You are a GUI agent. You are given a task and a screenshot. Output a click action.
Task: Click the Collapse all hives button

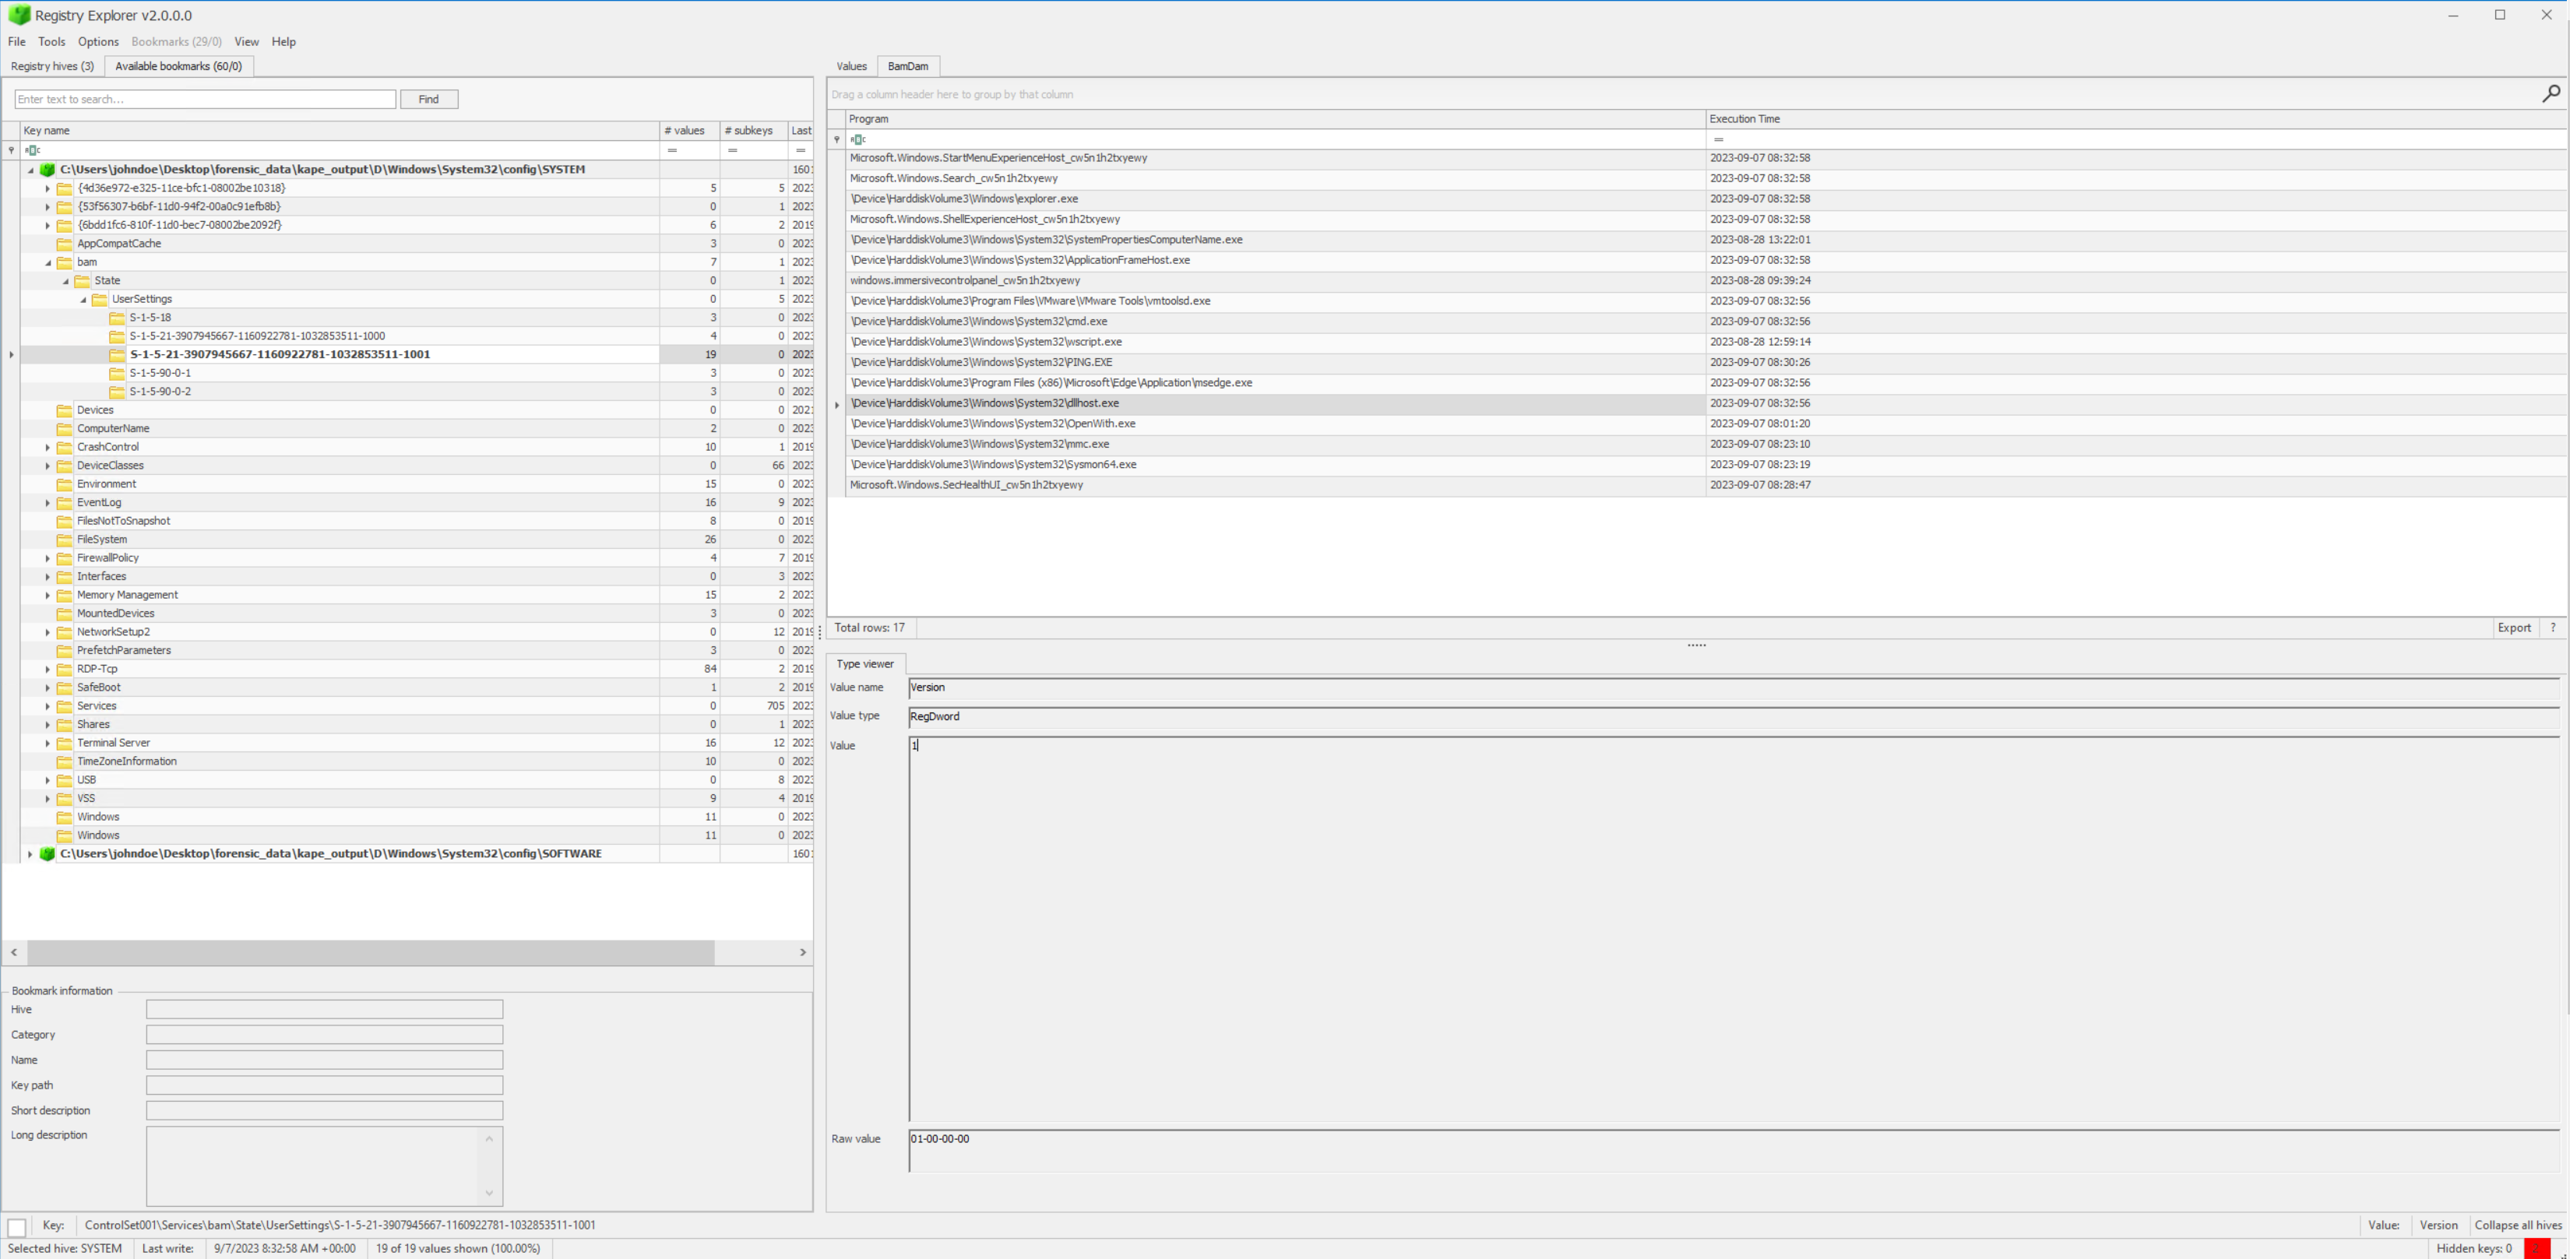coord(2517,1225)
